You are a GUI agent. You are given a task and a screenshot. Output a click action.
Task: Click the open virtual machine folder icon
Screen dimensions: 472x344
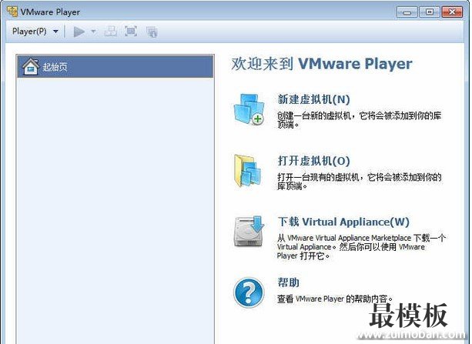tap(247, 171)
